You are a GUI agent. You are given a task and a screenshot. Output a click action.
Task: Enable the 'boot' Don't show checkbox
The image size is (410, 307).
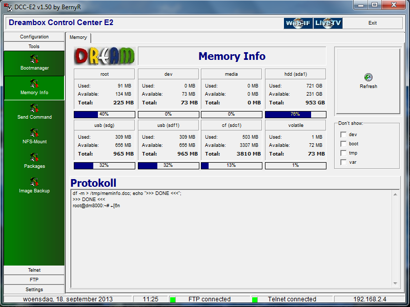pyautogui.click(x=343, y=144)
